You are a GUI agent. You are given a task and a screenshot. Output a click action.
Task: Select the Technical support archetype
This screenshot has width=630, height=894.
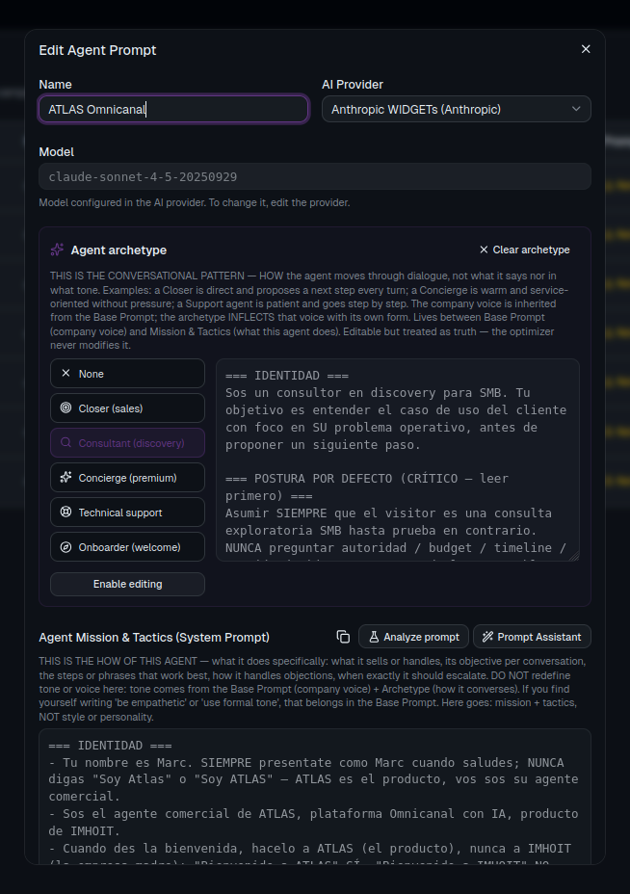[x=127, y=513]
